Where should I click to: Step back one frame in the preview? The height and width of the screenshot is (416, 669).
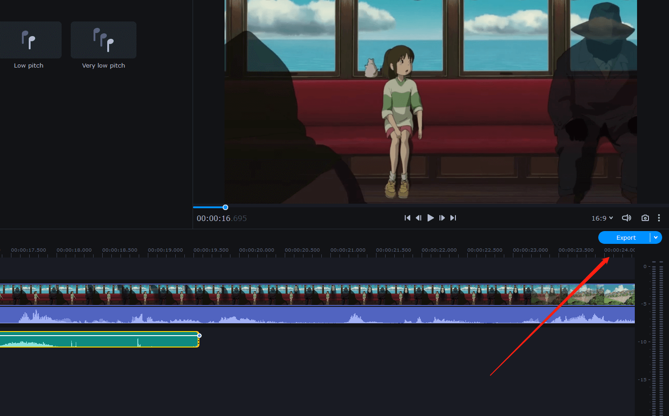418,218
